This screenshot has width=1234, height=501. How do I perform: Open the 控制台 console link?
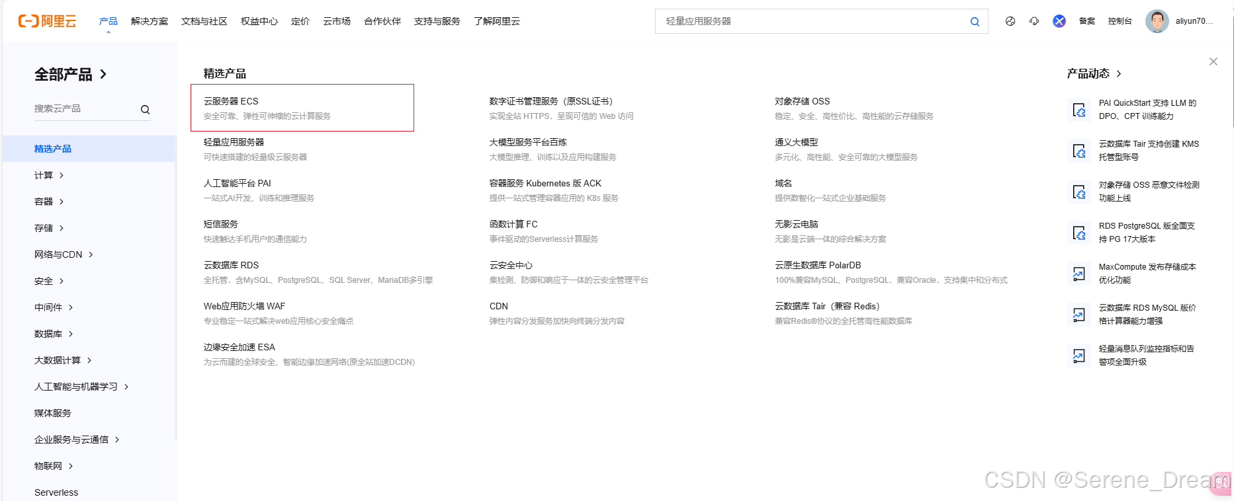[1120, 21]
